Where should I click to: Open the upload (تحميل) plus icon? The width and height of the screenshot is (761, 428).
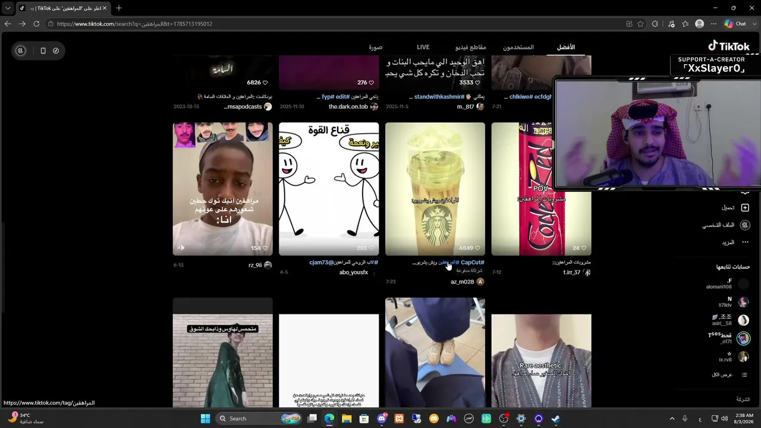(745, 207)
